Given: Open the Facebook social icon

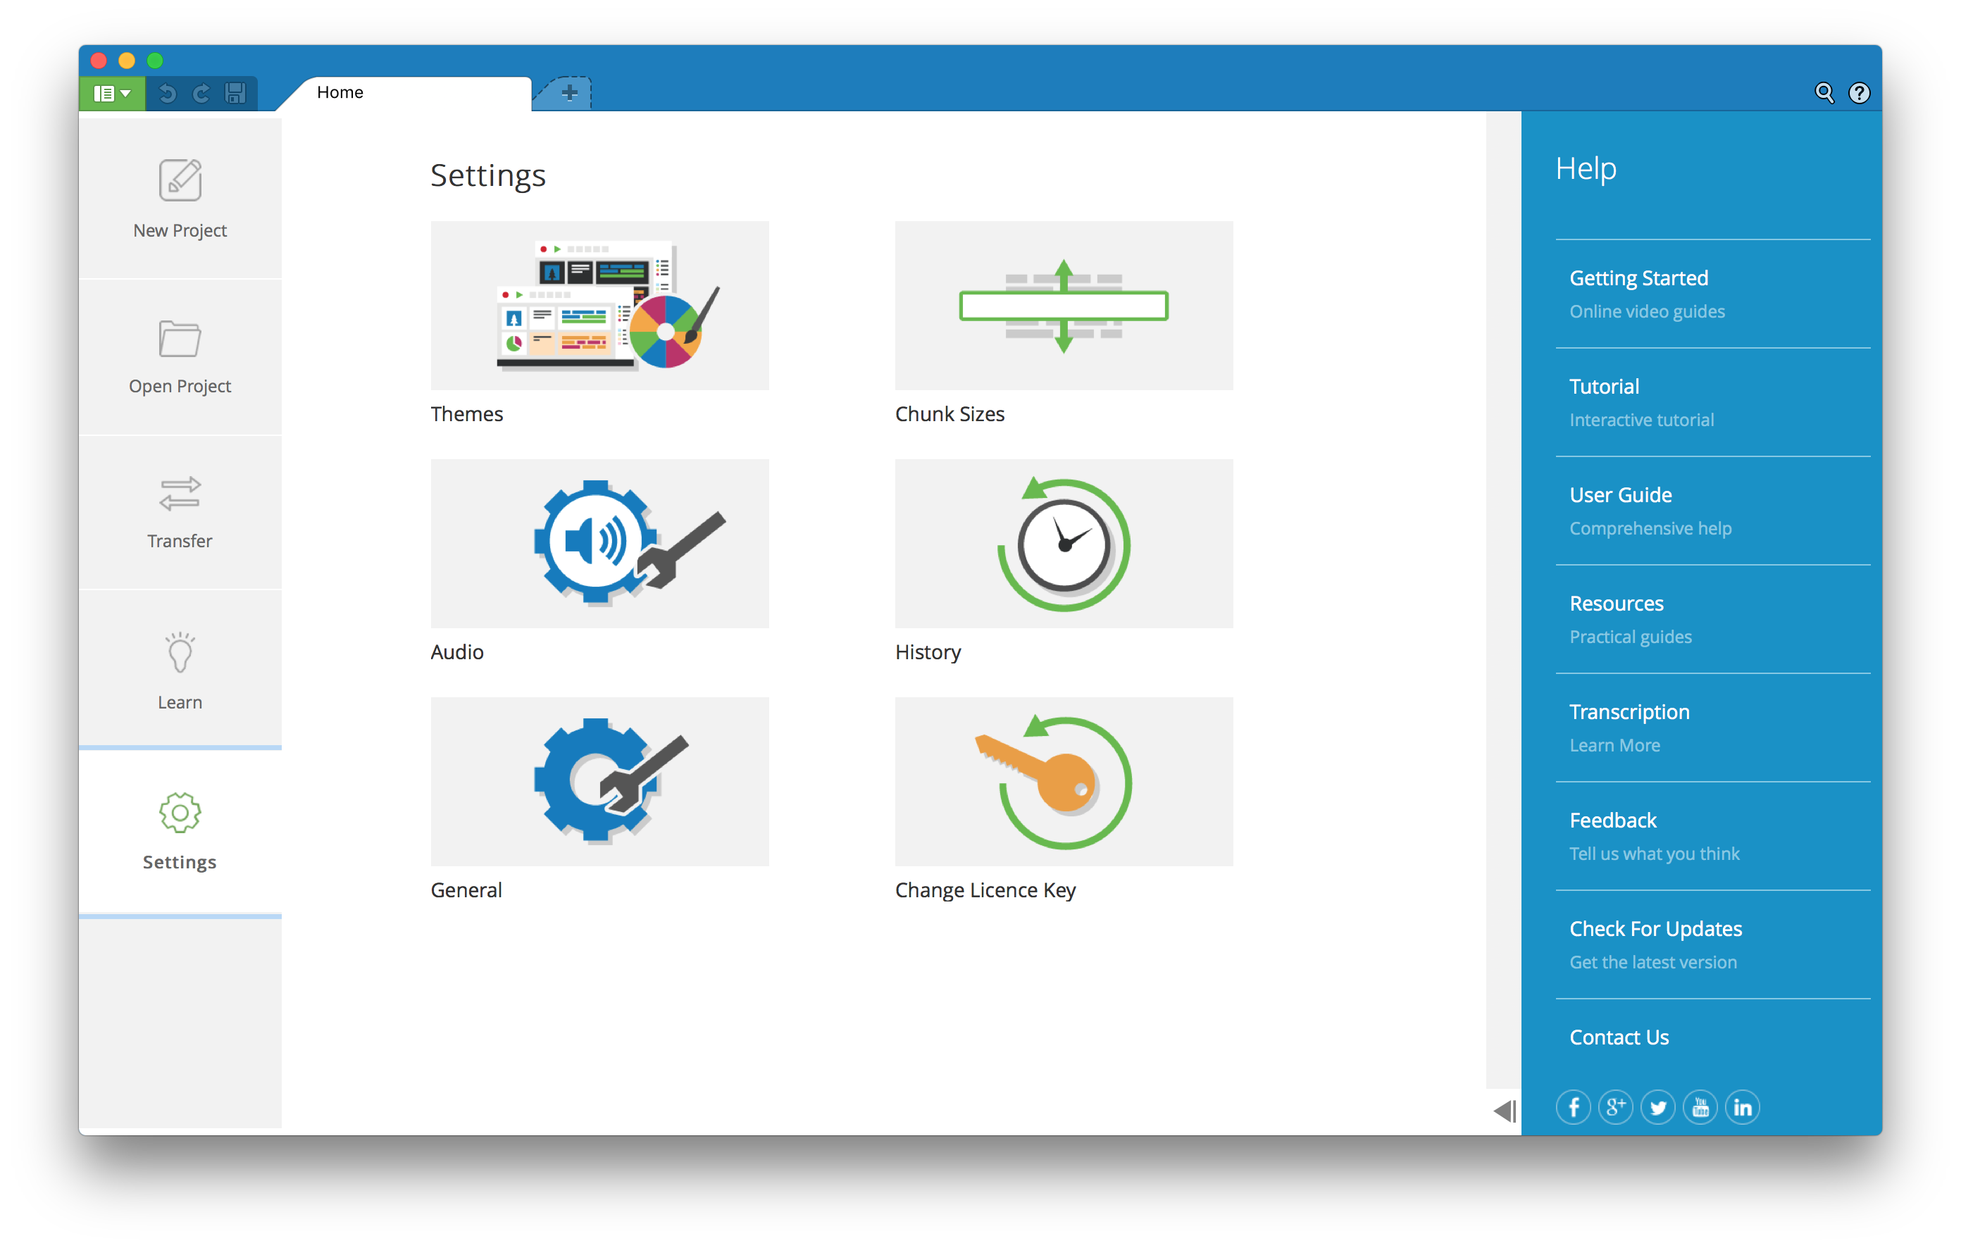Looking at the screenshot, I should click(x=1574, y=1107).
